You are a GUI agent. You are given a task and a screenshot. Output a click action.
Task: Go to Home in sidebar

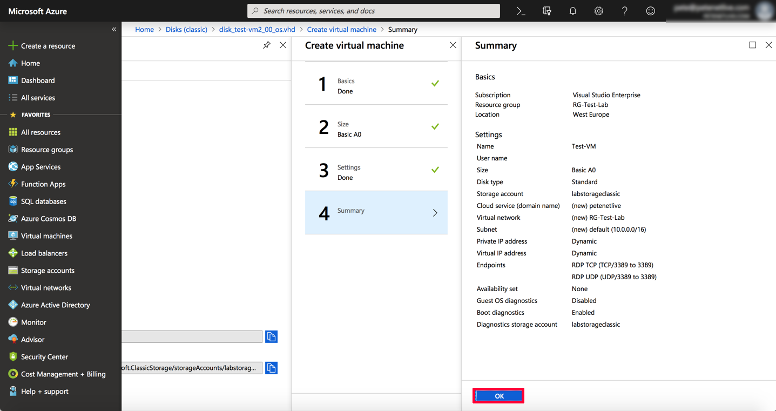point(30,63)
